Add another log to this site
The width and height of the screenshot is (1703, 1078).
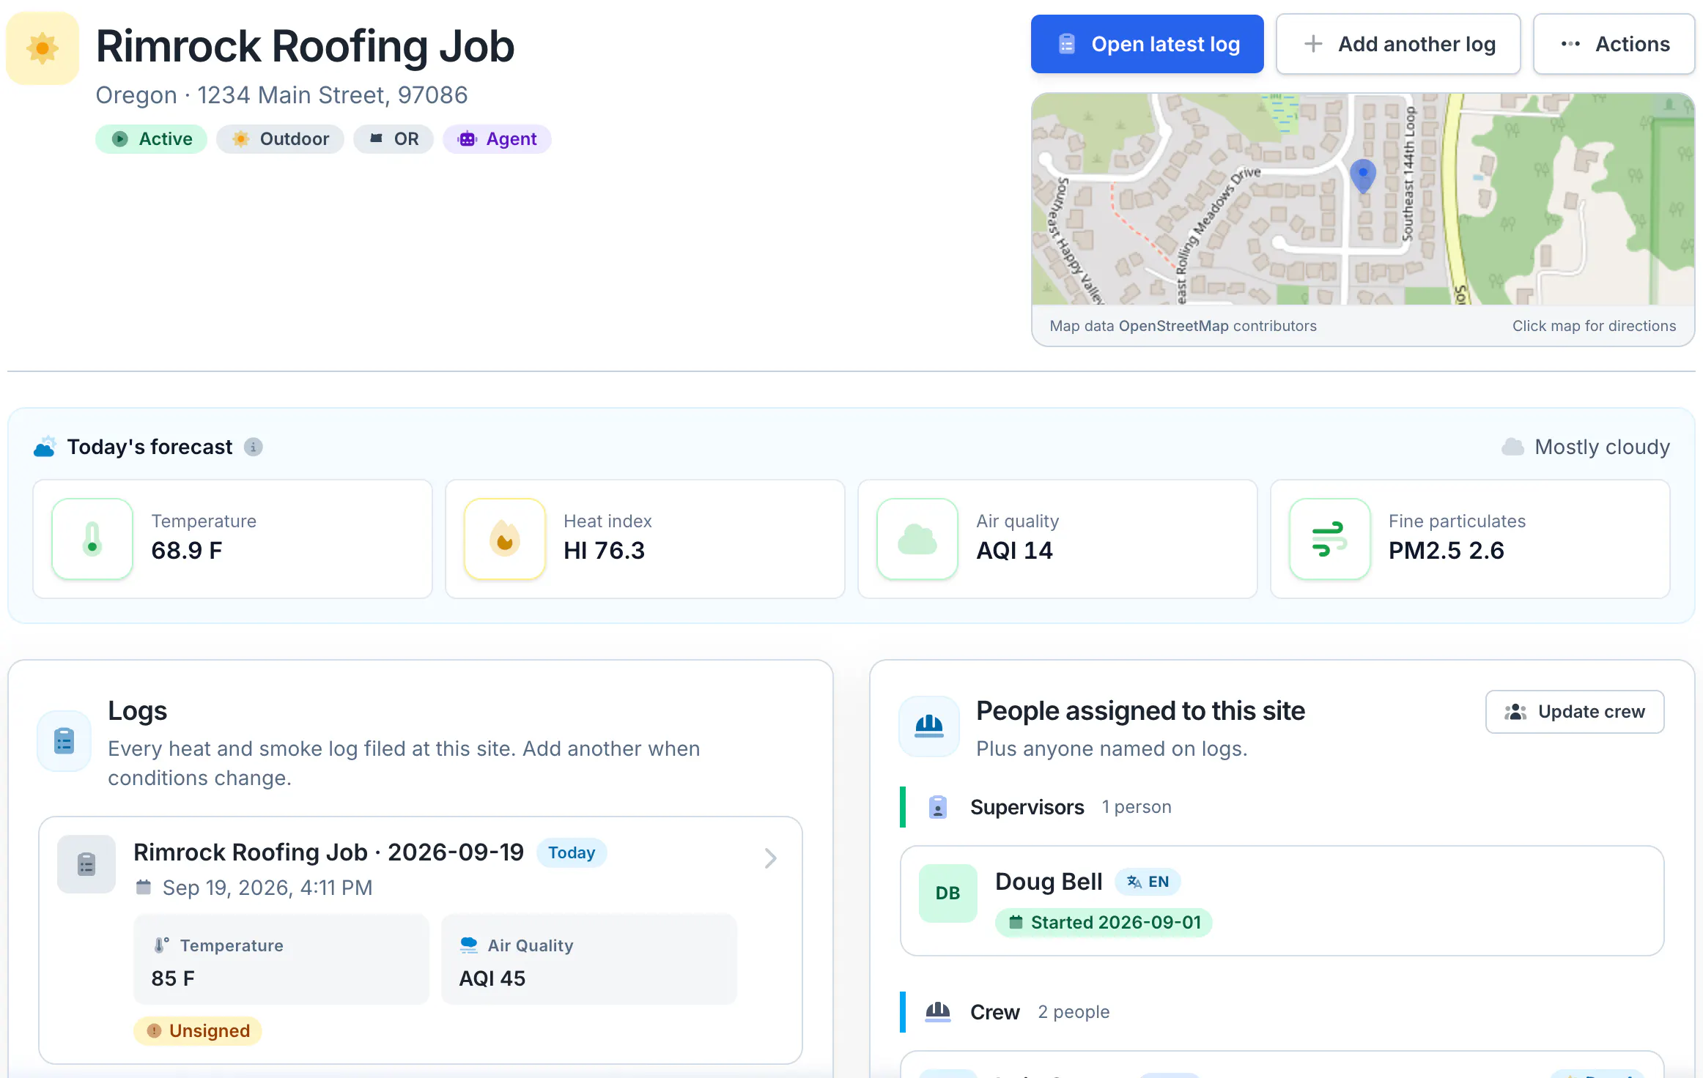[1398, 44]
